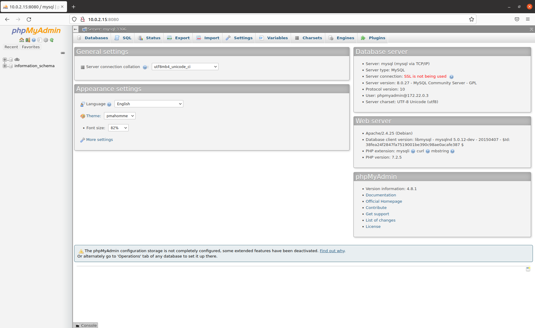The height and width of the screenshot is (328, 535).
Task: Open the Status tab
Action: click(x=149, y=38)
